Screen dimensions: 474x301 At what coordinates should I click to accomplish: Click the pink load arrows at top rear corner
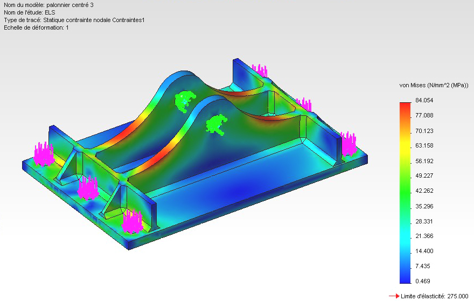pyautogui.click(x=260, y=71)
